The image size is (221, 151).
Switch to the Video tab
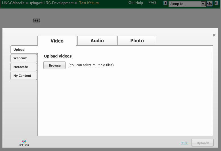click(x=57, y=41)
